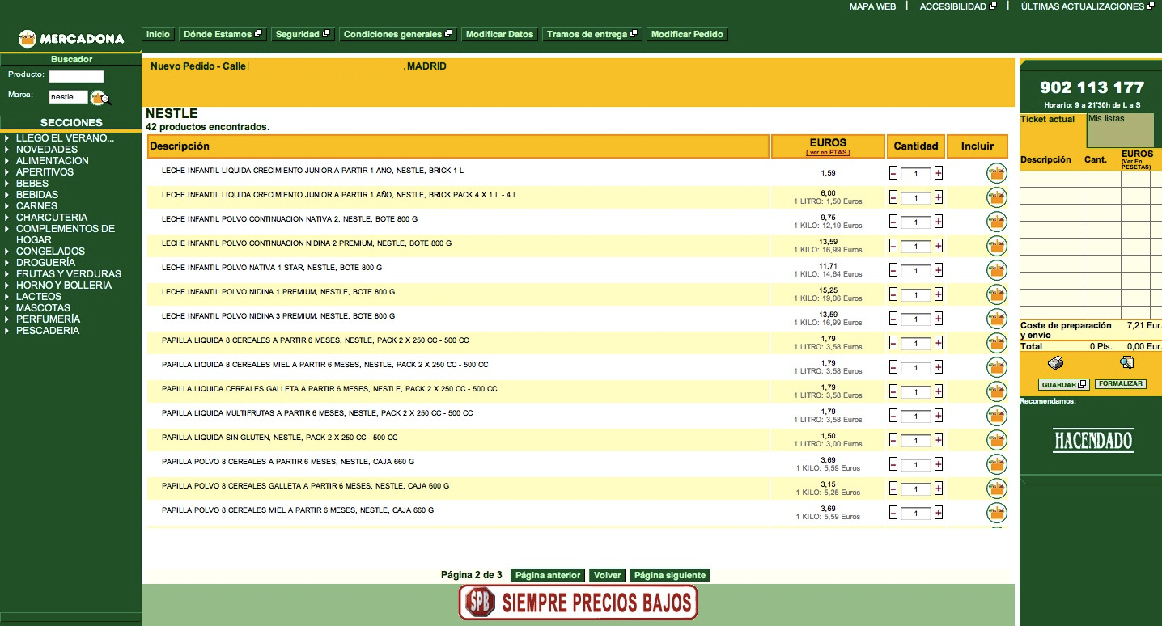Add Leche Infantil Liquida Brick 1 L to basket

[997, 173]
